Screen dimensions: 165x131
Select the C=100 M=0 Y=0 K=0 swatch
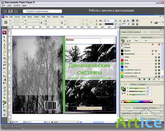pyautogui.click(x=141, y=70)
